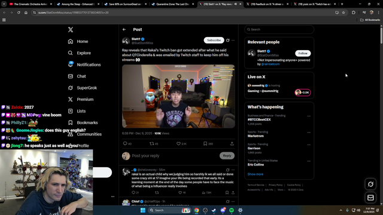Switch to The Cinematic Orchestra browser tab
This screenshot has width=383, height=215.
[31, 4]
